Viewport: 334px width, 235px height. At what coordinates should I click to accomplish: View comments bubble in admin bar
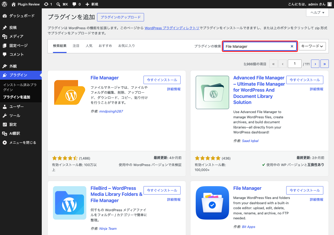pos(76,4)
